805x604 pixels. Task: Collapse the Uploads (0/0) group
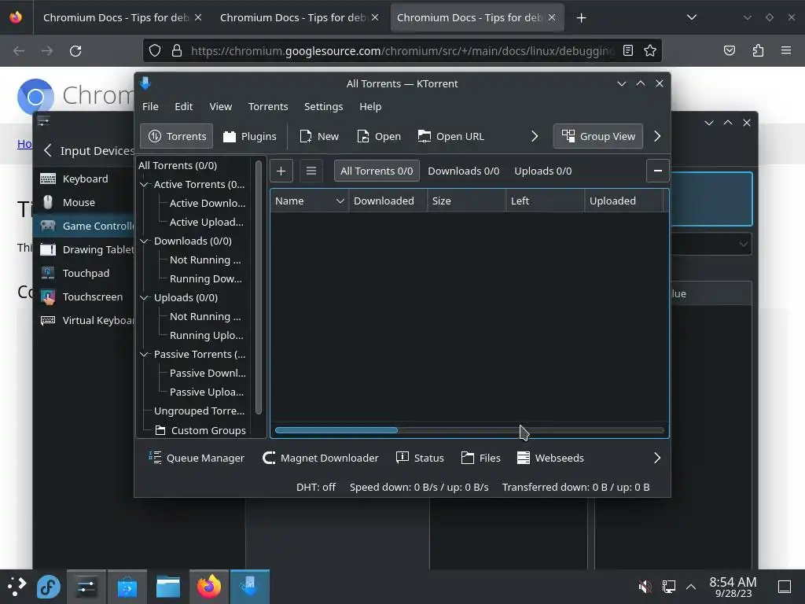click(145, 298)
